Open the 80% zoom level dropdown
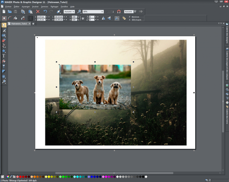 [93, 11]
